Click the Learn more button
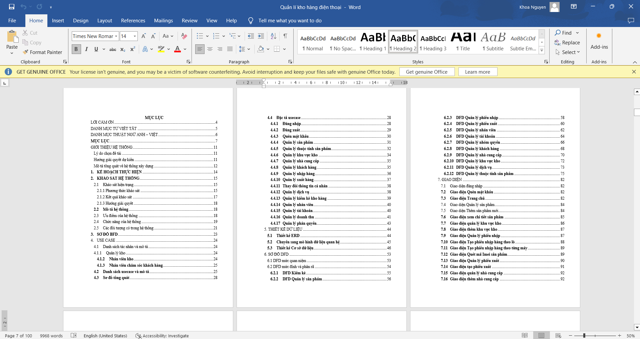The width and height of the screenshot is (640, 339). coord(477,72)
